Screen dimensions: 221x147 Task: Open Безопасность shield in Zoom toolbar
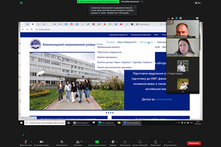point(62,143)
